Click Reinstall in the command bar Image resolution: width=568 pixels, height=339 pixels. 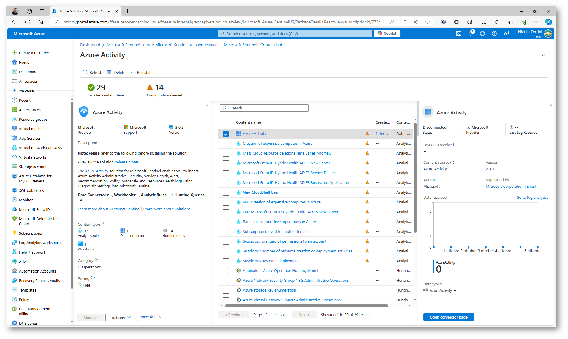[x=140, y=72]
